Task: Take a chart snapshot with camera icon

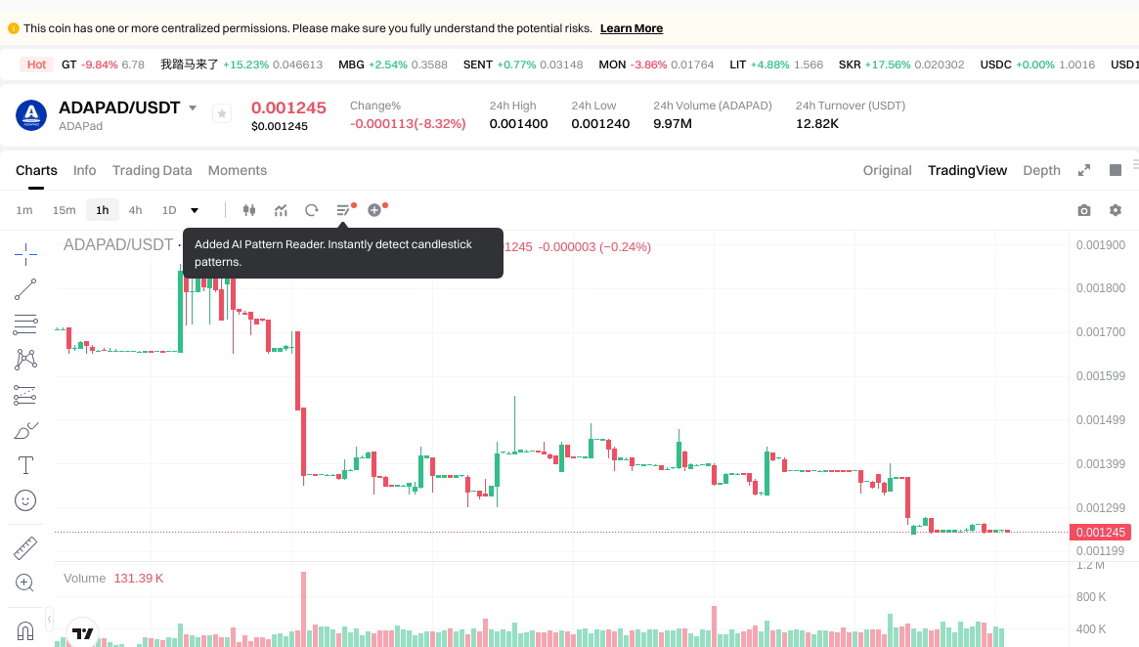Action: (1083, 210)
